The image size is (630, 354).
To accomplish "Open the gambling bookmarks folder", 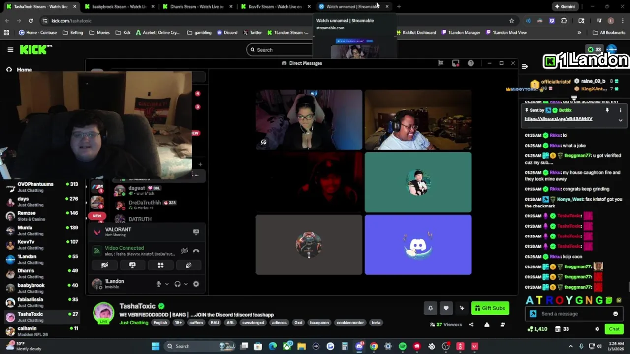I will [199, 32].
